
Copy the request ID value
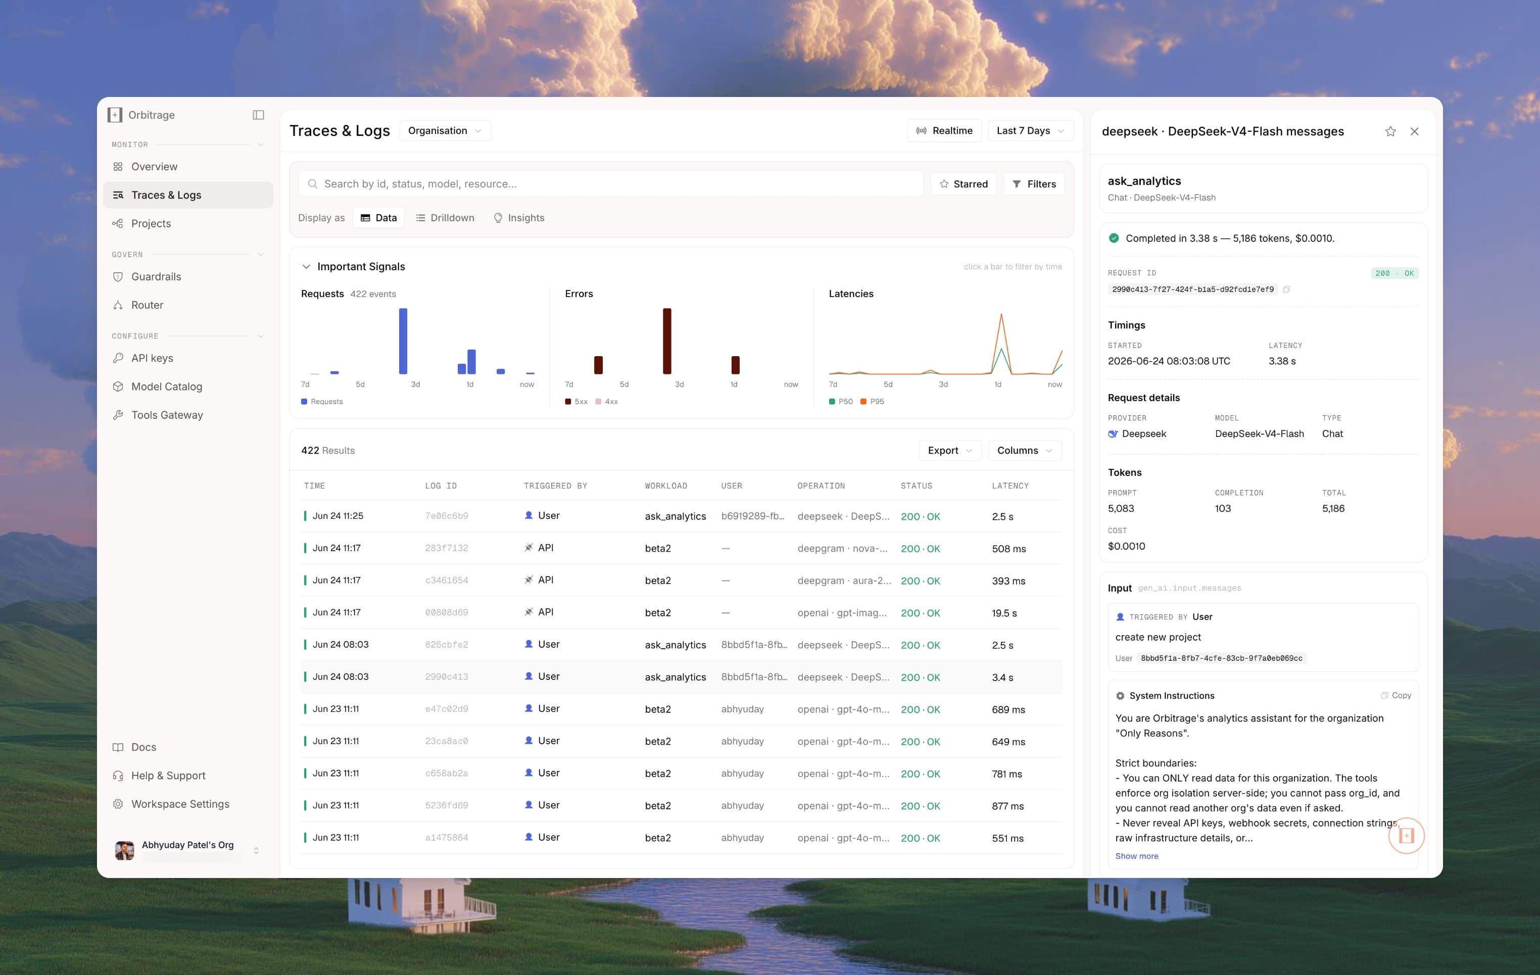pos(1287,289)
